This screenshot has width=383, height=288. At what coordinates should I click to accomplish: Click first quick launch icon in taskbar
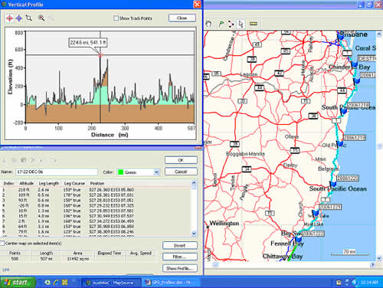[x=47, y=283]
